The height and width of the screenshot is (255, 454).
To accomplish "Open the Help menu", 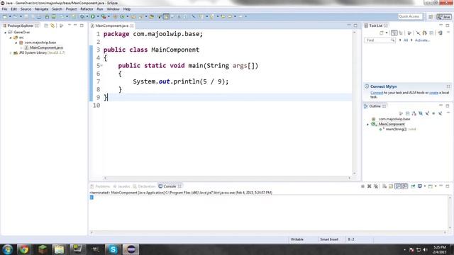I will [x=127, y=9].
